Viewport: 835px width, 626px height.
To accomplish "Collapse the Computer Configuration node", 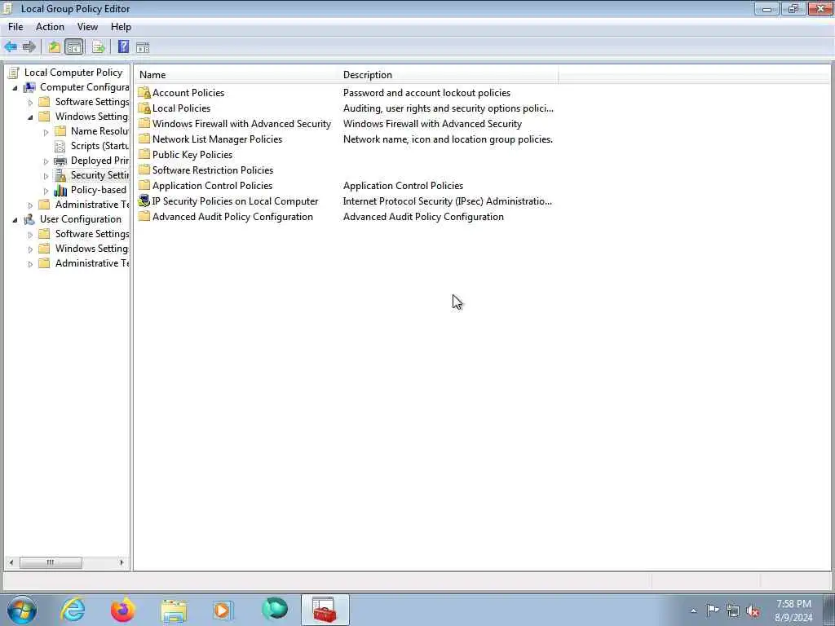I will pos(15,88).
